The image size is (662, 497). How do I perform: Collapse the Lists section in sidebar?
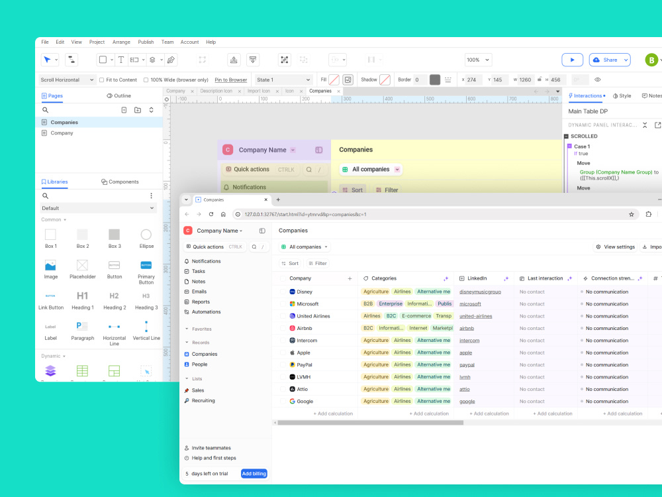[187, 378]
